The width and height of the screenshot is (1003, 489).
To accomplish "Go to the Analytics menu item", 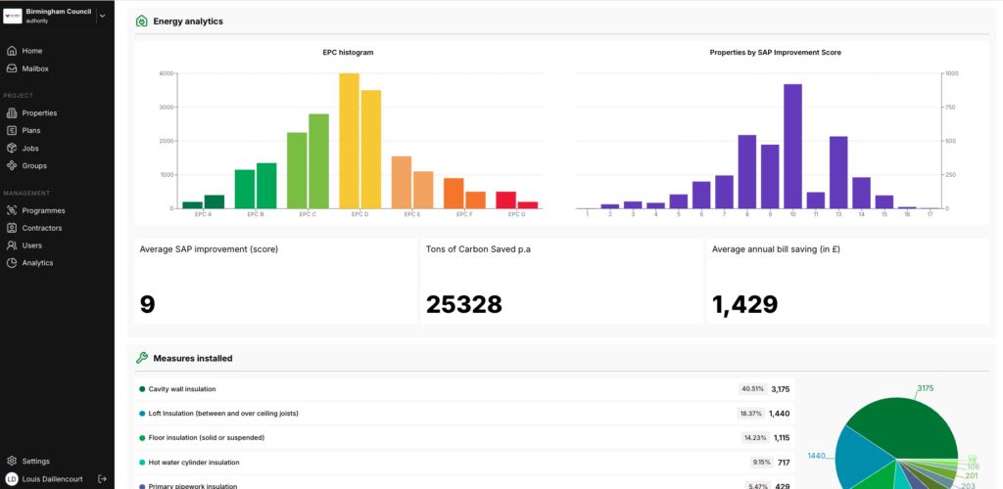I will coord(37,263).
